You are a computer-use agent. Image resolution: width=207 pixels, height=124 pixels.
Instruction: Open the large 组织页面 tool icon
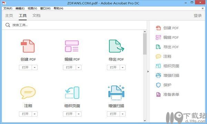click(72, 93)
